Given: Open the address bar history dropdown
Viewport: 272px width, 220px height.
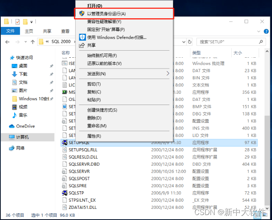Looking at the screenshot, I should (x=184, y=42).
